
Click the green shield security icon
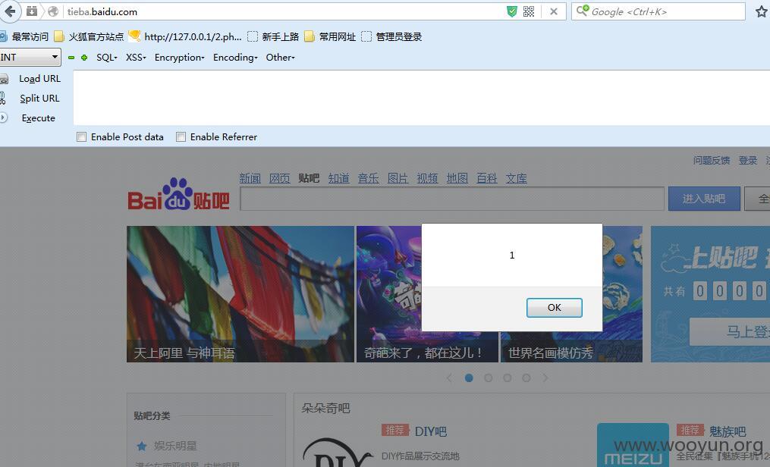512,11
